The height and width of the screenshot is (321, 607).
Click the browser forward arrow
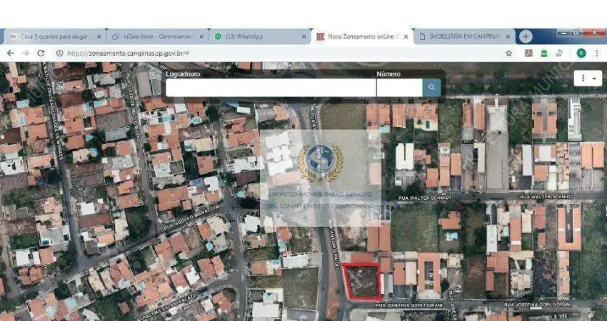tap(26, 53)
